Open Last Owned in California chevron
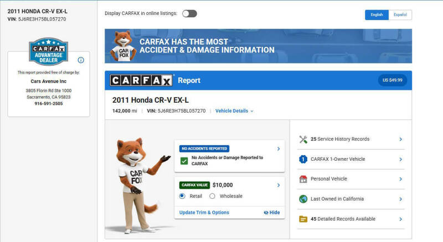Viewport: 443px width, 242px height. click(400, 199)
